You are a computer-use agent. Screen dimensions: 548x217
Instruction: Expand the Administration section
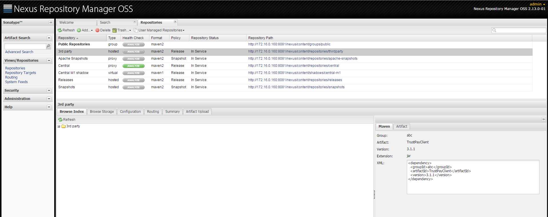49,99
